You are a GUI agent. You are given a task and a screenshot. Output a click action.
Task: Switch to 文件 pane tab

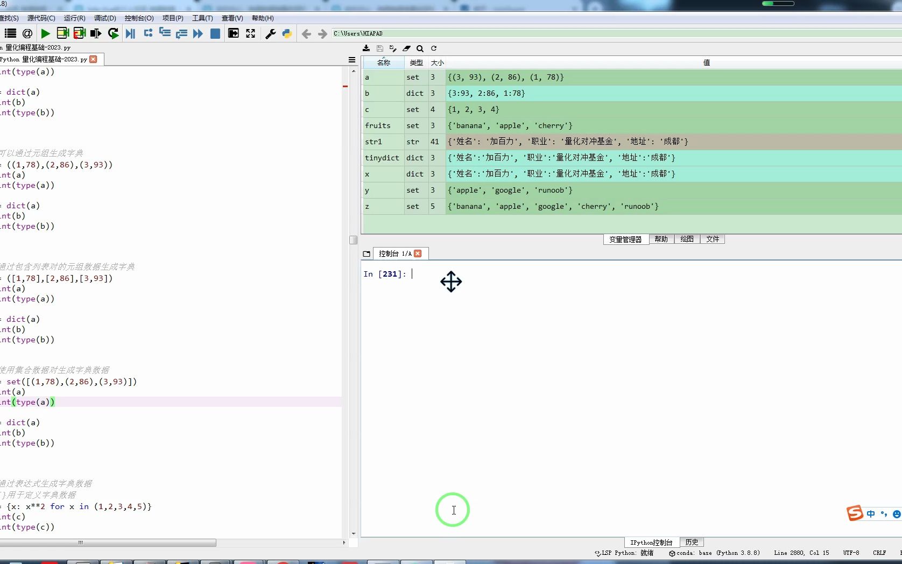coord(713,239)
